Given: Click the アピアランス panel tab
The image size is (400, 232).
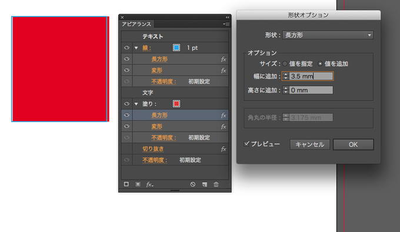Looking at the screenshot, I should pyautogui.click(x=136, y=24).
